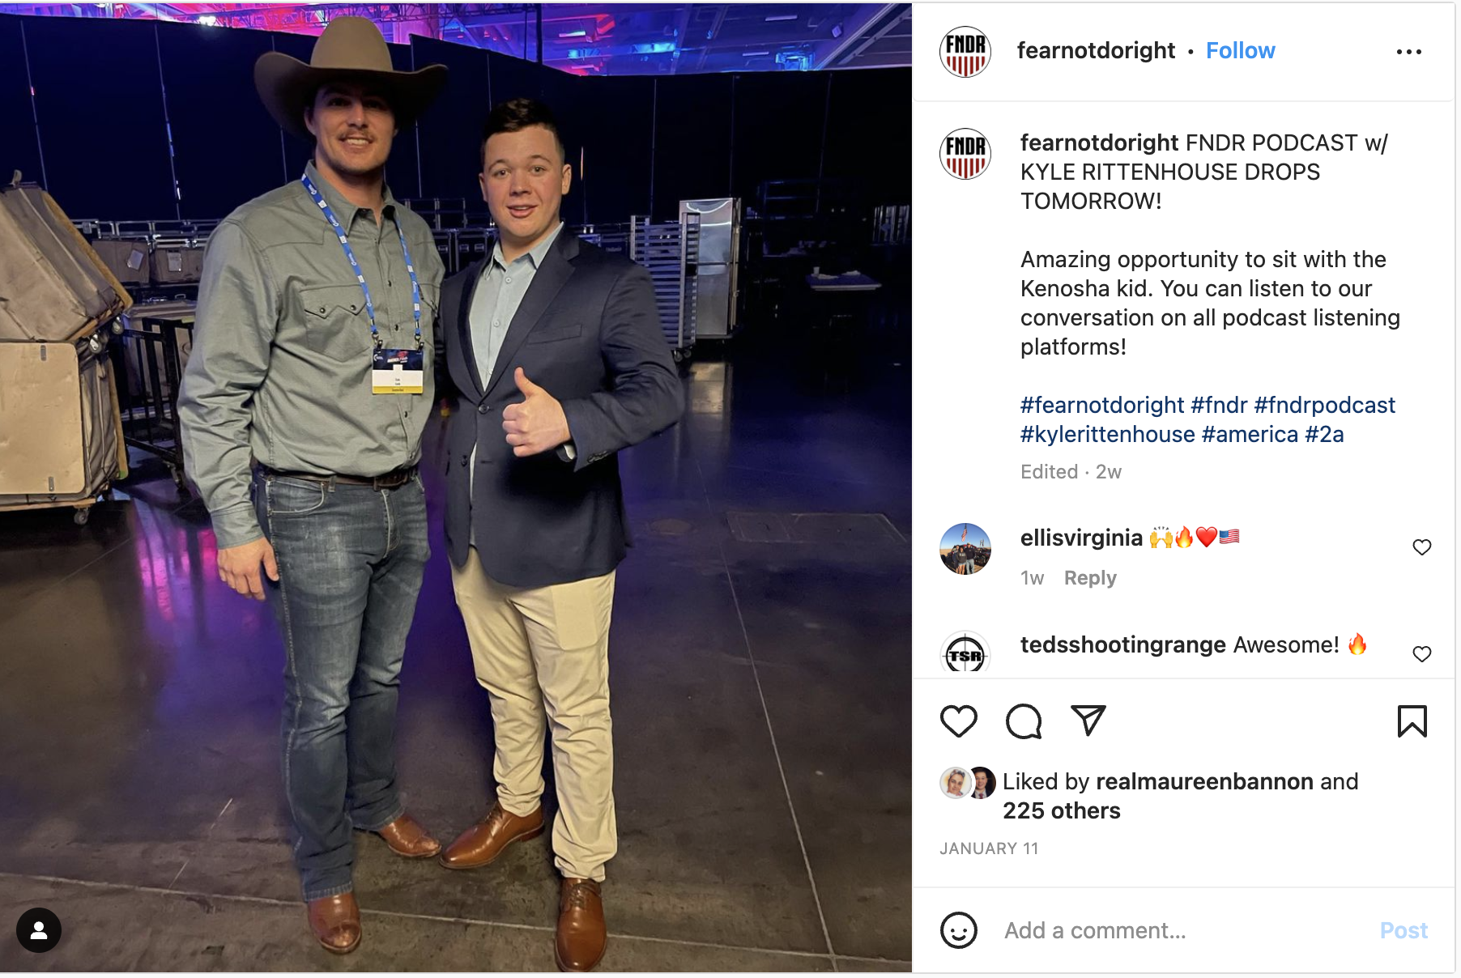Like tedsshootingrange's comment
Image resolution: width=1461 pixels, height=978 pixels.
click(1421, 654)
